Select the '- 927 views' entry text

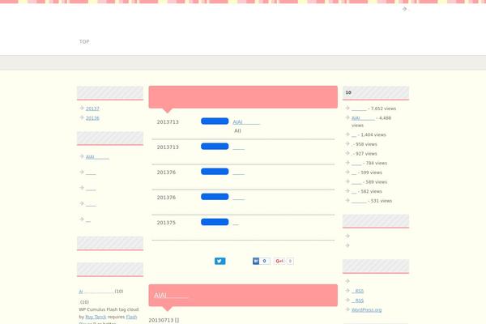(364, 154)
